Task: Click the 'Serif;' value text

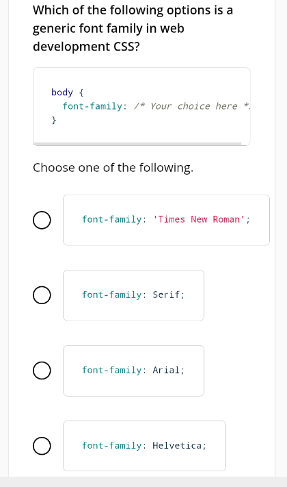Action: click(169, 295)
